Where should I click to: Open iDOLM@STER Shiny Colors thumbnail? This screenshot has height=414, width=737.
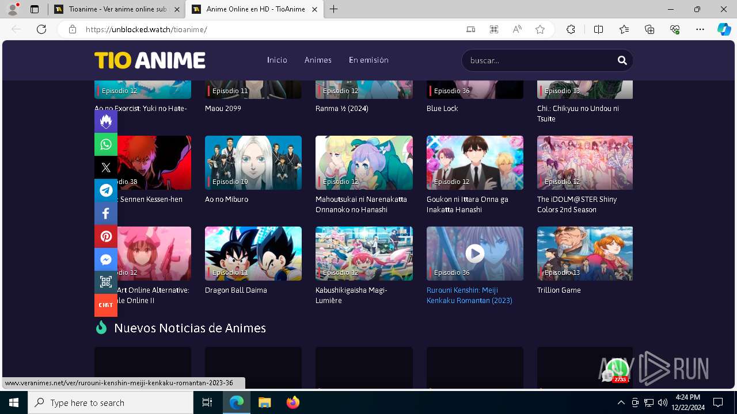585,163
